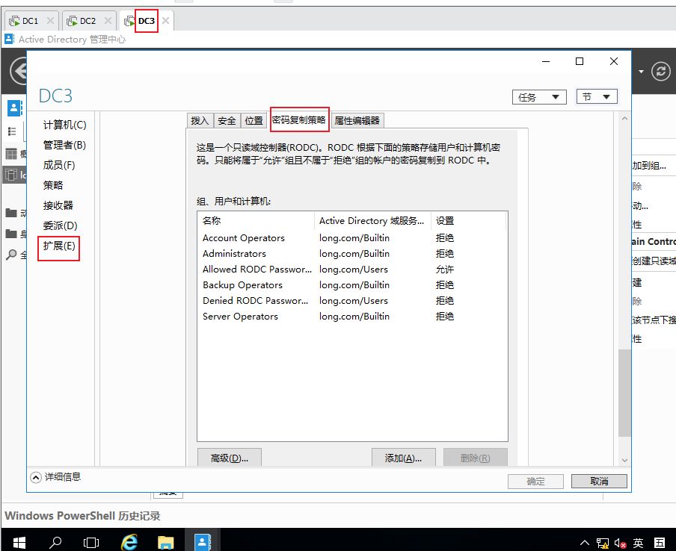Maximize the DC3 properties dialog
The width and height of the screenshot is (676, 551).
tap(580, 61)
